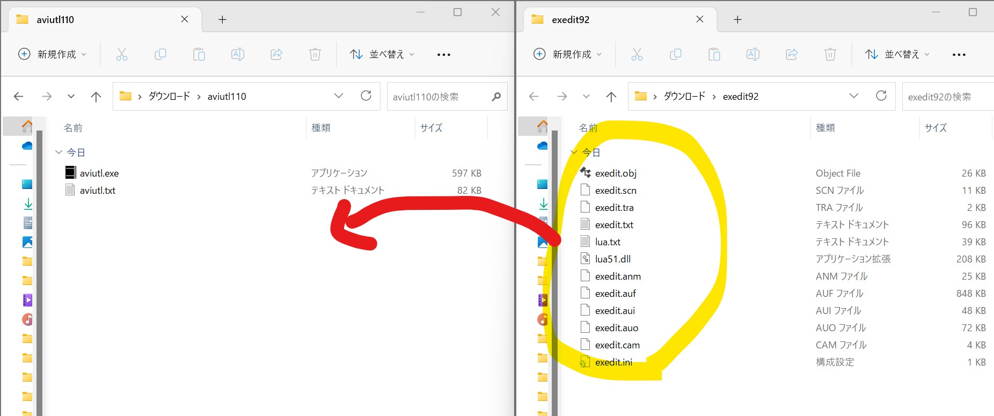Go back in aviutl110 window
The image size is (994, 416).
click(x=19, y=97)
